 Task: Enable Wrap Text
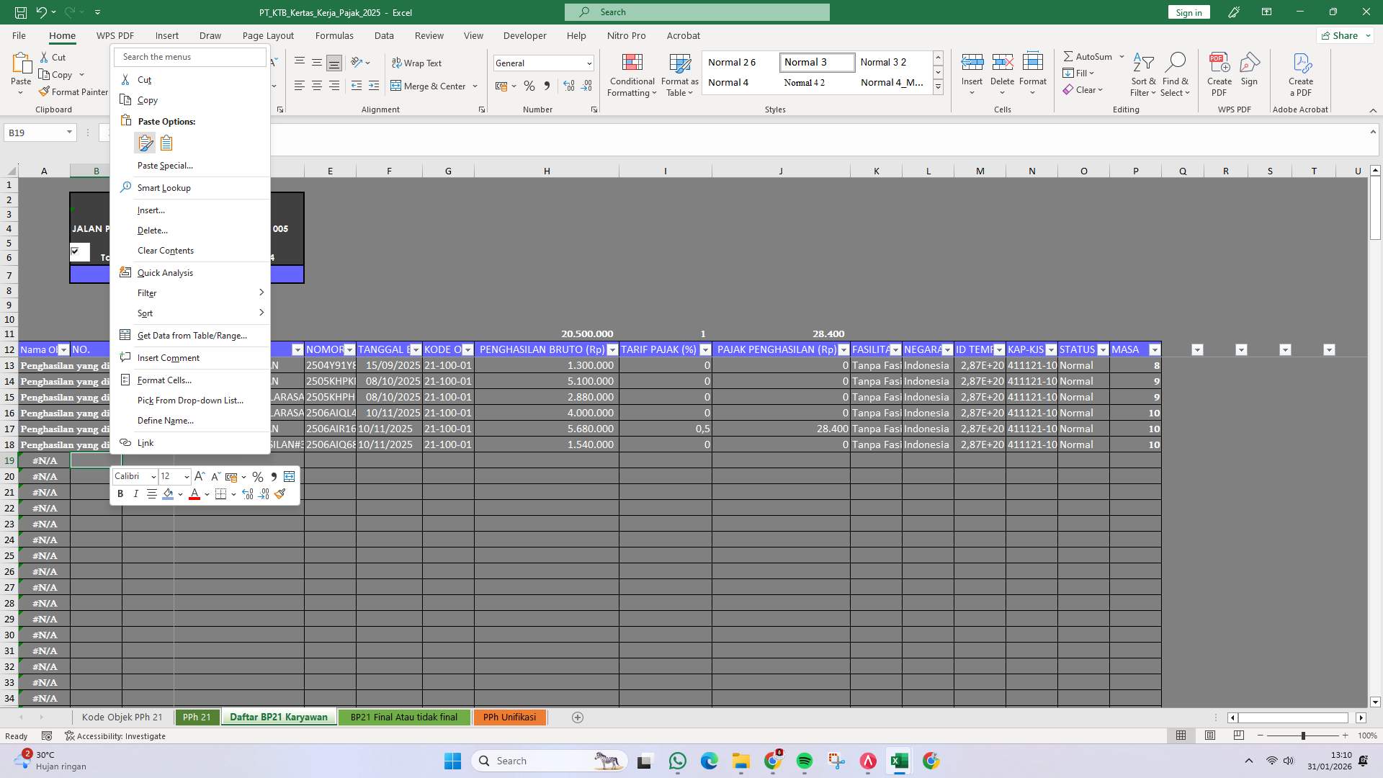point(418,63)
